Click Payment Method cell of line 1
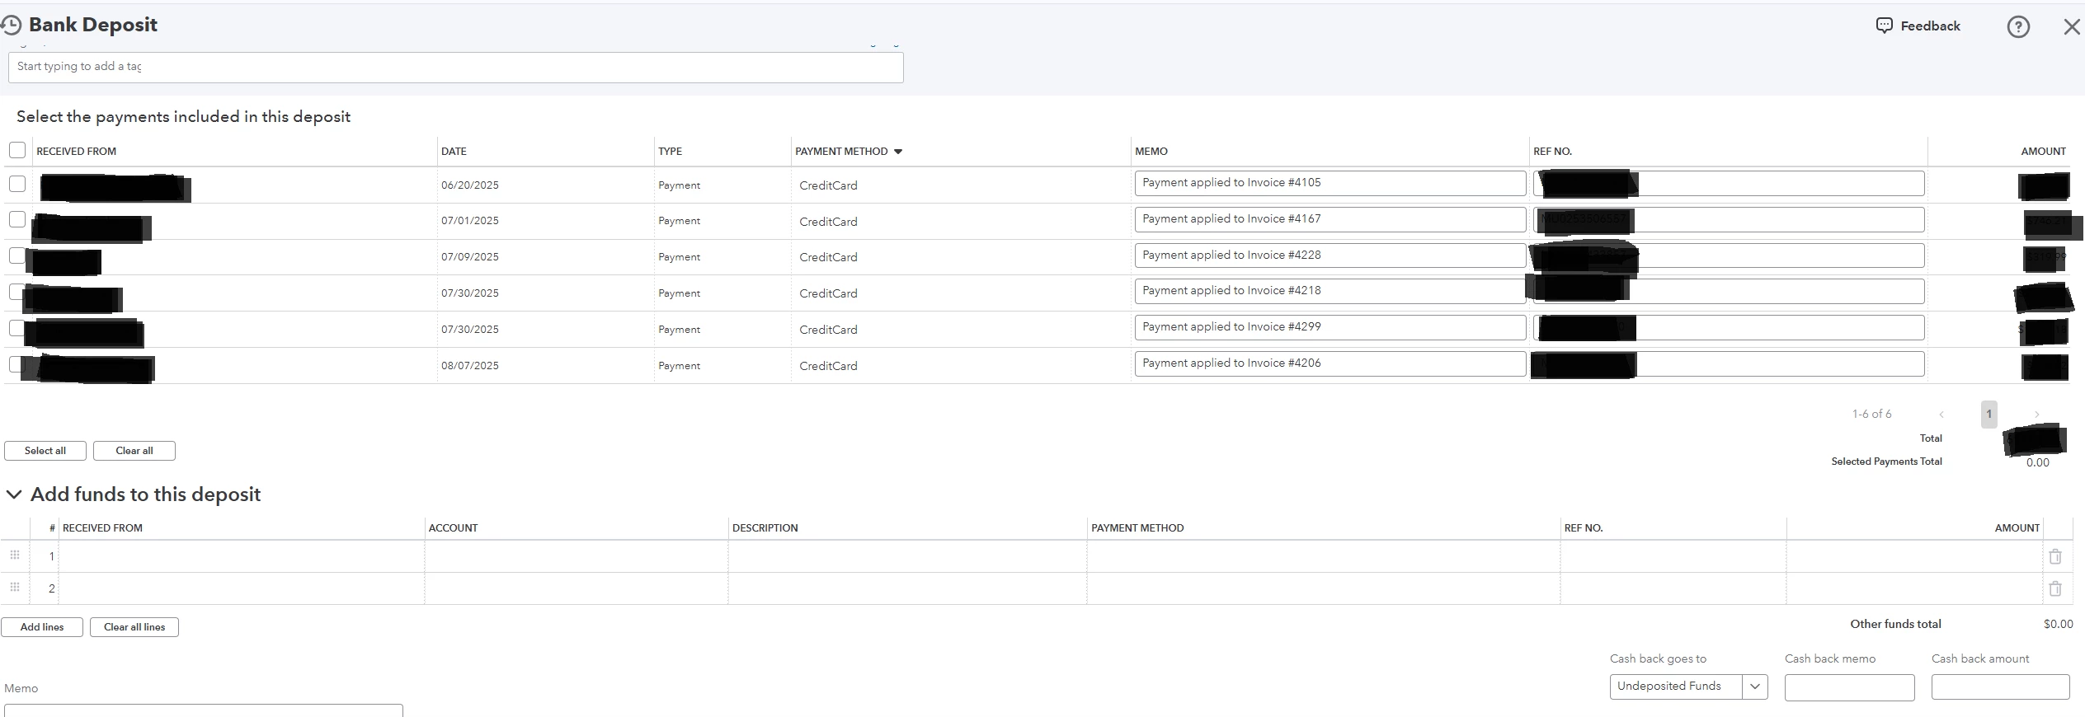This screenshot has height=717, width=2085. tap(1324, 556)
